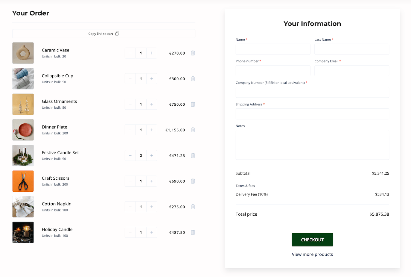Image resolution: width=411 pixels, height=277 pixels.
Task: Decrease Ceramic Vase quantity
Action: [x=130, y=53]
